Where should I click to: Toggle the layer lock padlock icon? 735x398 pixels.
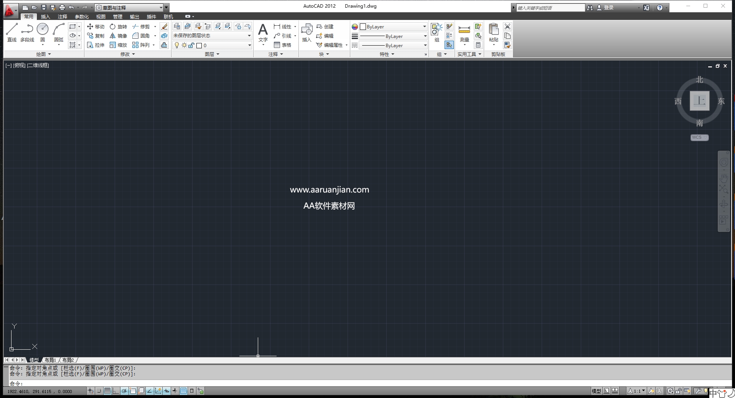click(191, 45)
